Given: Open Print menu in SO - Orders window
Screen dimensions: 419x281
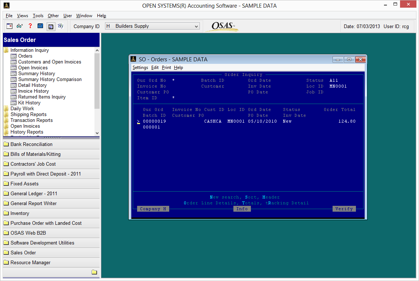Looking at the screenshot, I should point(166,68).
